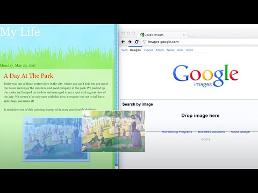The image size is (258, 193).
Task: Click the Monday, May 23, 2011 date
Action: [x=18, y=65]
